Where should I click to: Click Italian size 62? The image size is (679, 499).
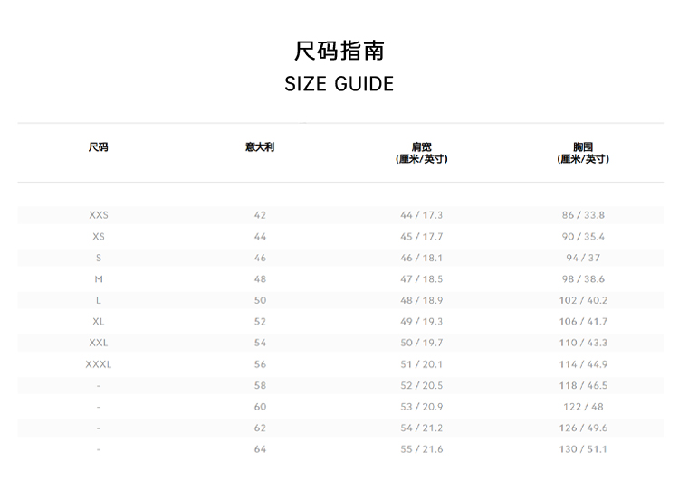[x=260, y=428]
